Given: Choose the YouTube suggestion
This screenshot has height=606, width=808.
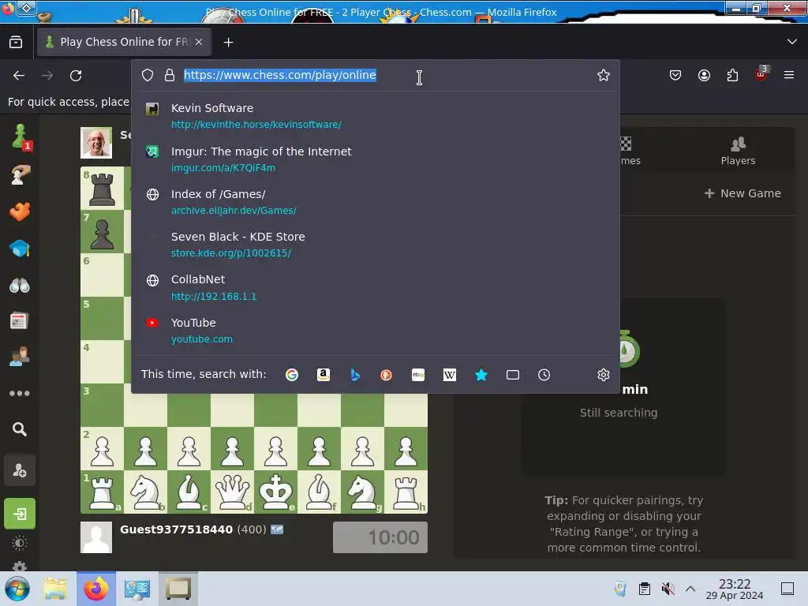Looking at the screenshot, I should click(x=375, y=331).
